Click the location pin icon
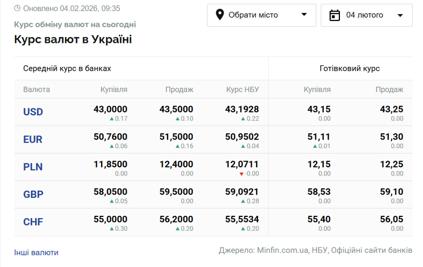 [x=220, y=15]
